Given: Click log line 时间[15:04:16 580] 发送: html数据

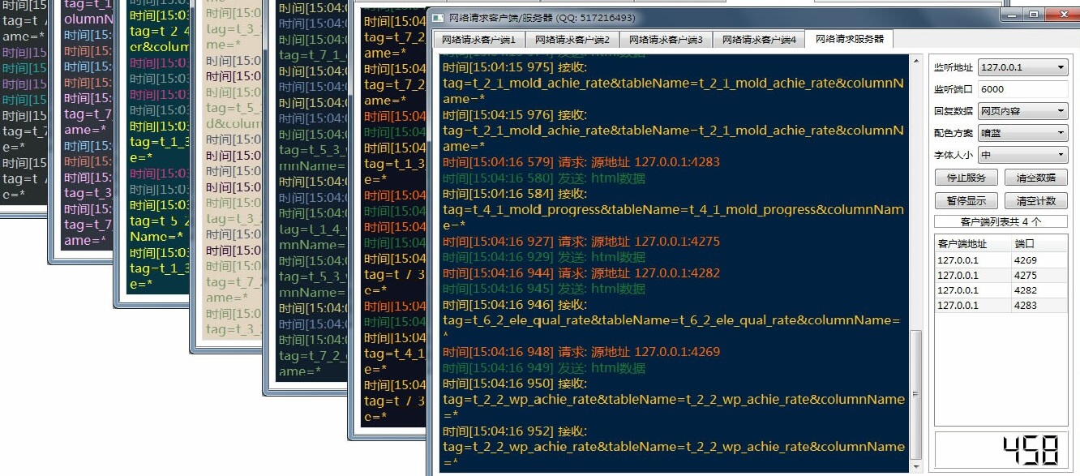Looking at the screenshot, I should coord(544,178).
